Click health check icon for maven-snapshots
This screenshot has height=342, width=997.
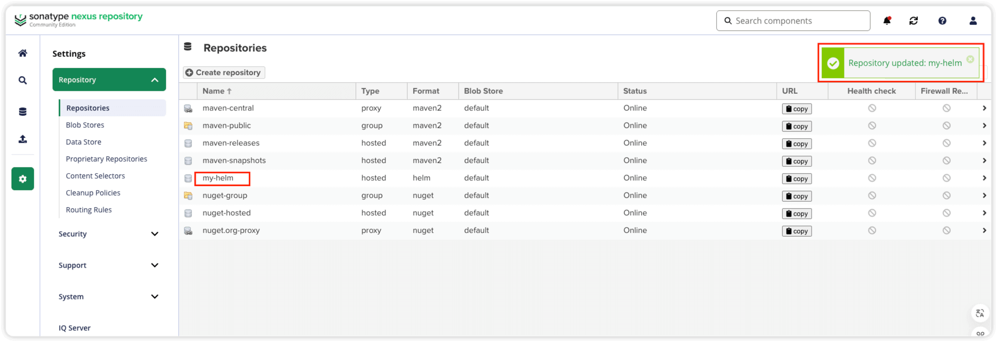(x=872, y=160)
